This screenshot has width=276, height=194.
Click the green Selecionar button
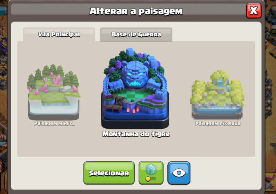pyautogui.click(x=109, y=173)
